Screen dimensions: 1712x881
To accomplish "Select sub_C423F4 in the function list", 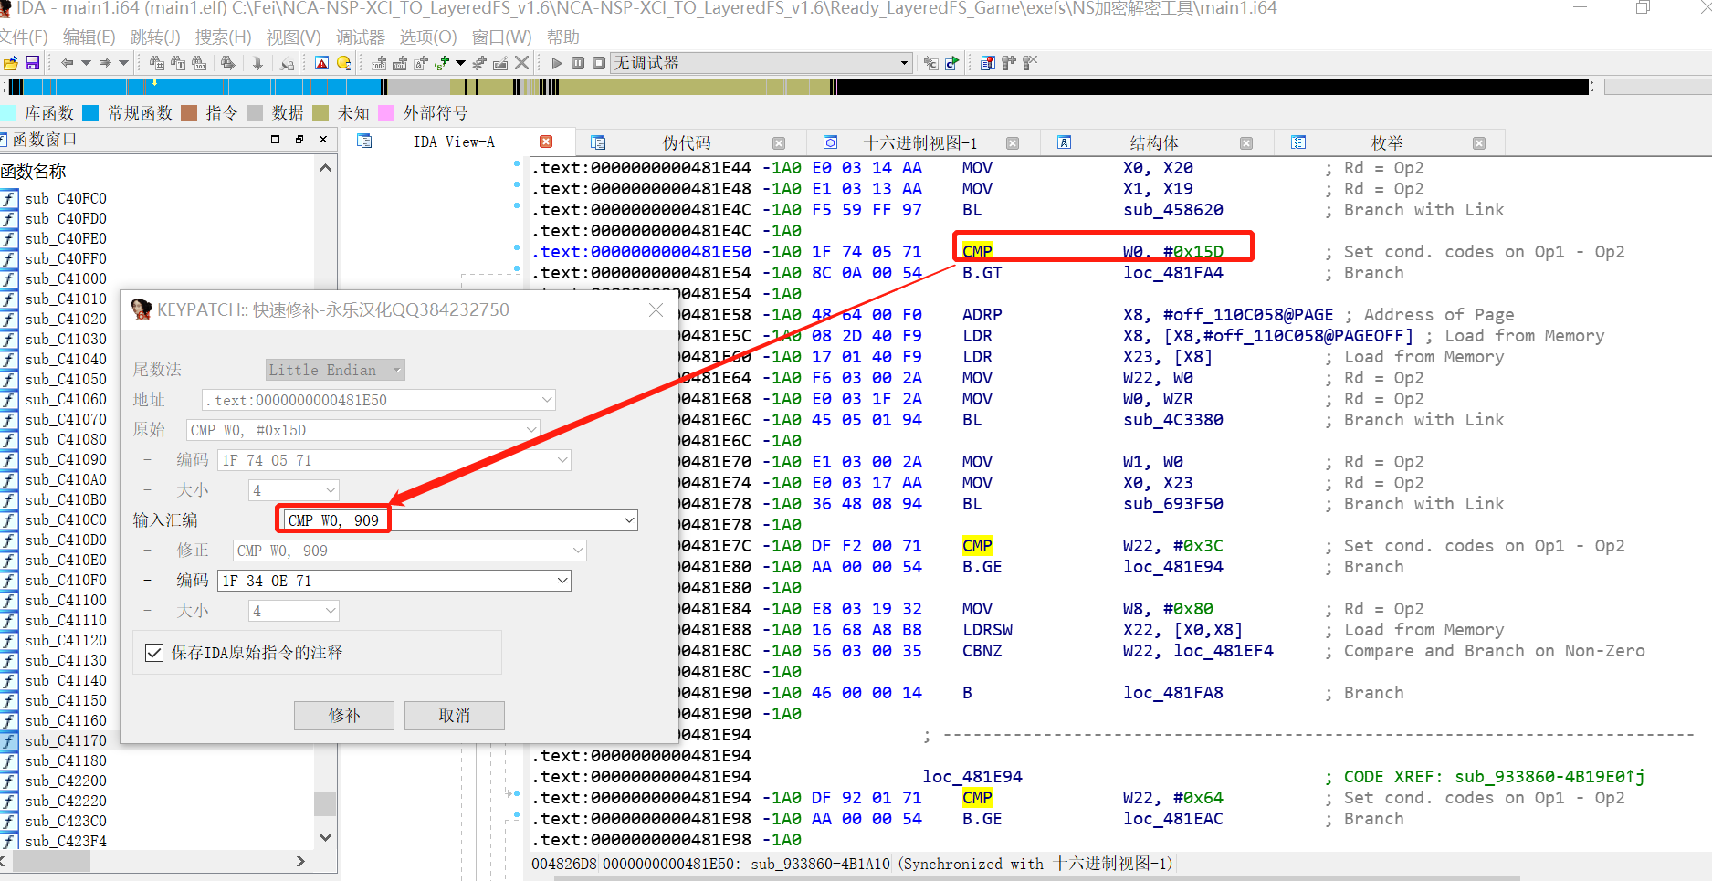I will click(66, 841).
